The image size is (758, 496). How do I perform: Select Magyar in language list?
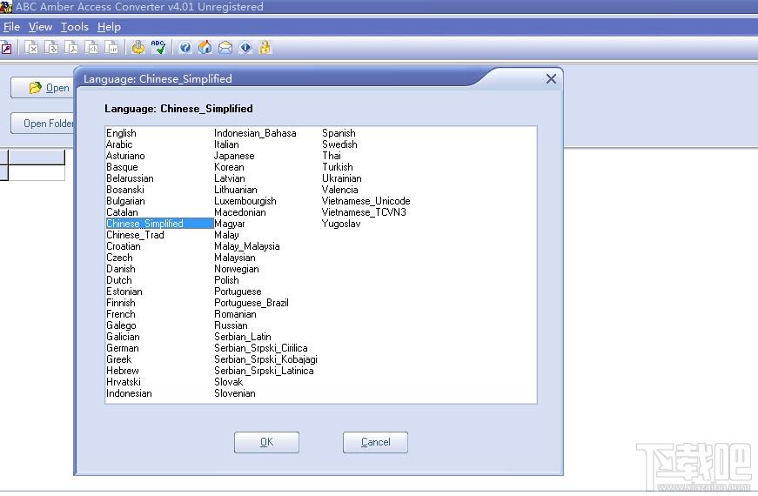[x=229, y=224]
